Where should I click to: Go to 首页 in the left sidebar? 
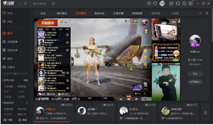(8, 33)
